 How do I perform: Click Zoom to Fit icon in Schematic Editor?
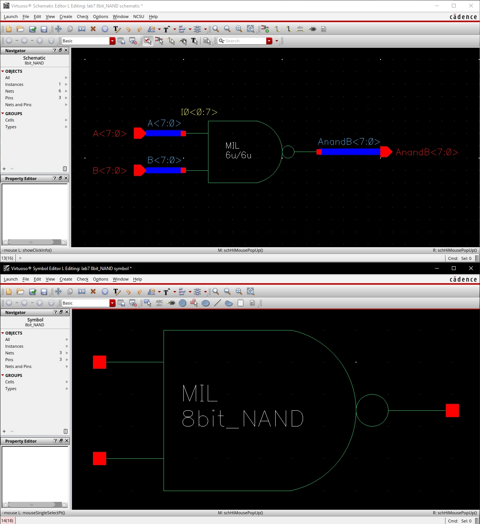pyautogui.click(x=239, y=29)
